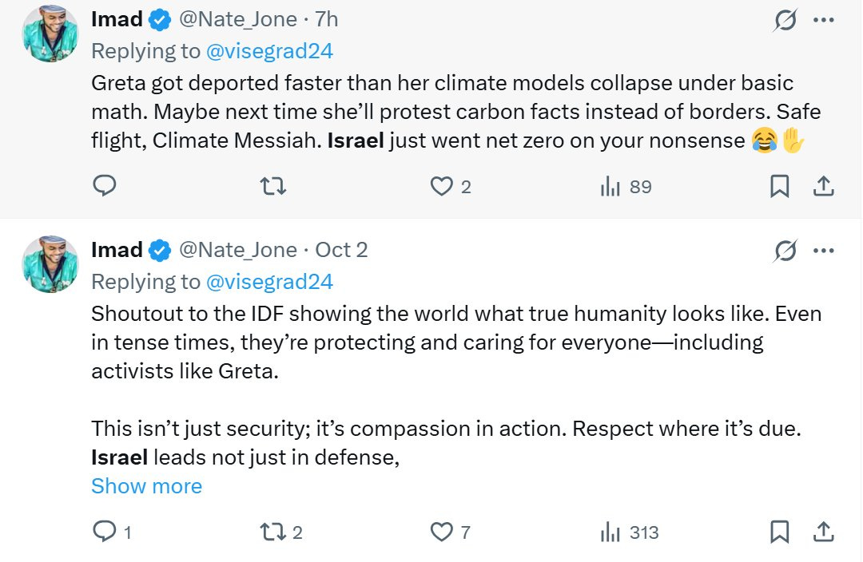Viewport: 863px width, 562px height.
Task: Retweet the top tweet about climate models
Action: point(274,187)
